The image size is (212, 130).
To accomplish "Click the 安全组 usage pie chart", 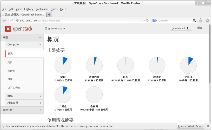I will [188, 65].
